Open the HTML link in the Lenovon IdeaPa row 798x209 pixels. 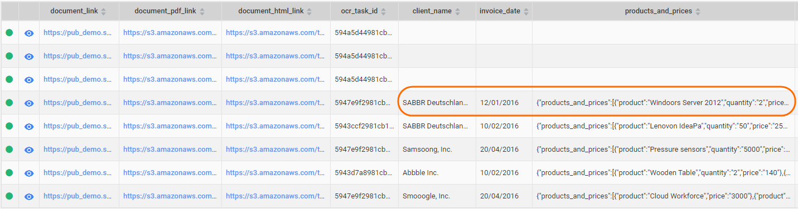[x=275, y=126]
